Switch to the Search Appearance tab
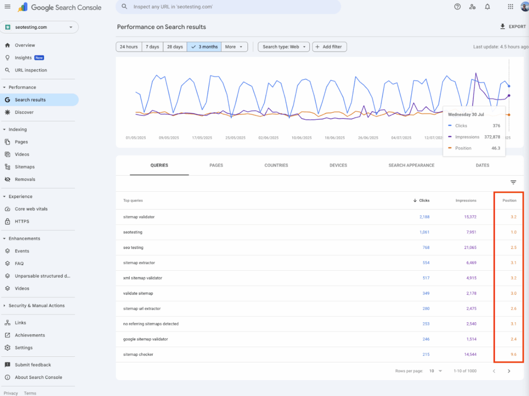 click(x=411, y=166)
